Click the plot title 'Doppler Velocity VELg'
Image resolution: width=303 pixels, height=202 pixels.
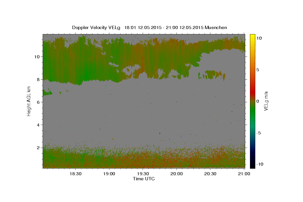(96, 28)
